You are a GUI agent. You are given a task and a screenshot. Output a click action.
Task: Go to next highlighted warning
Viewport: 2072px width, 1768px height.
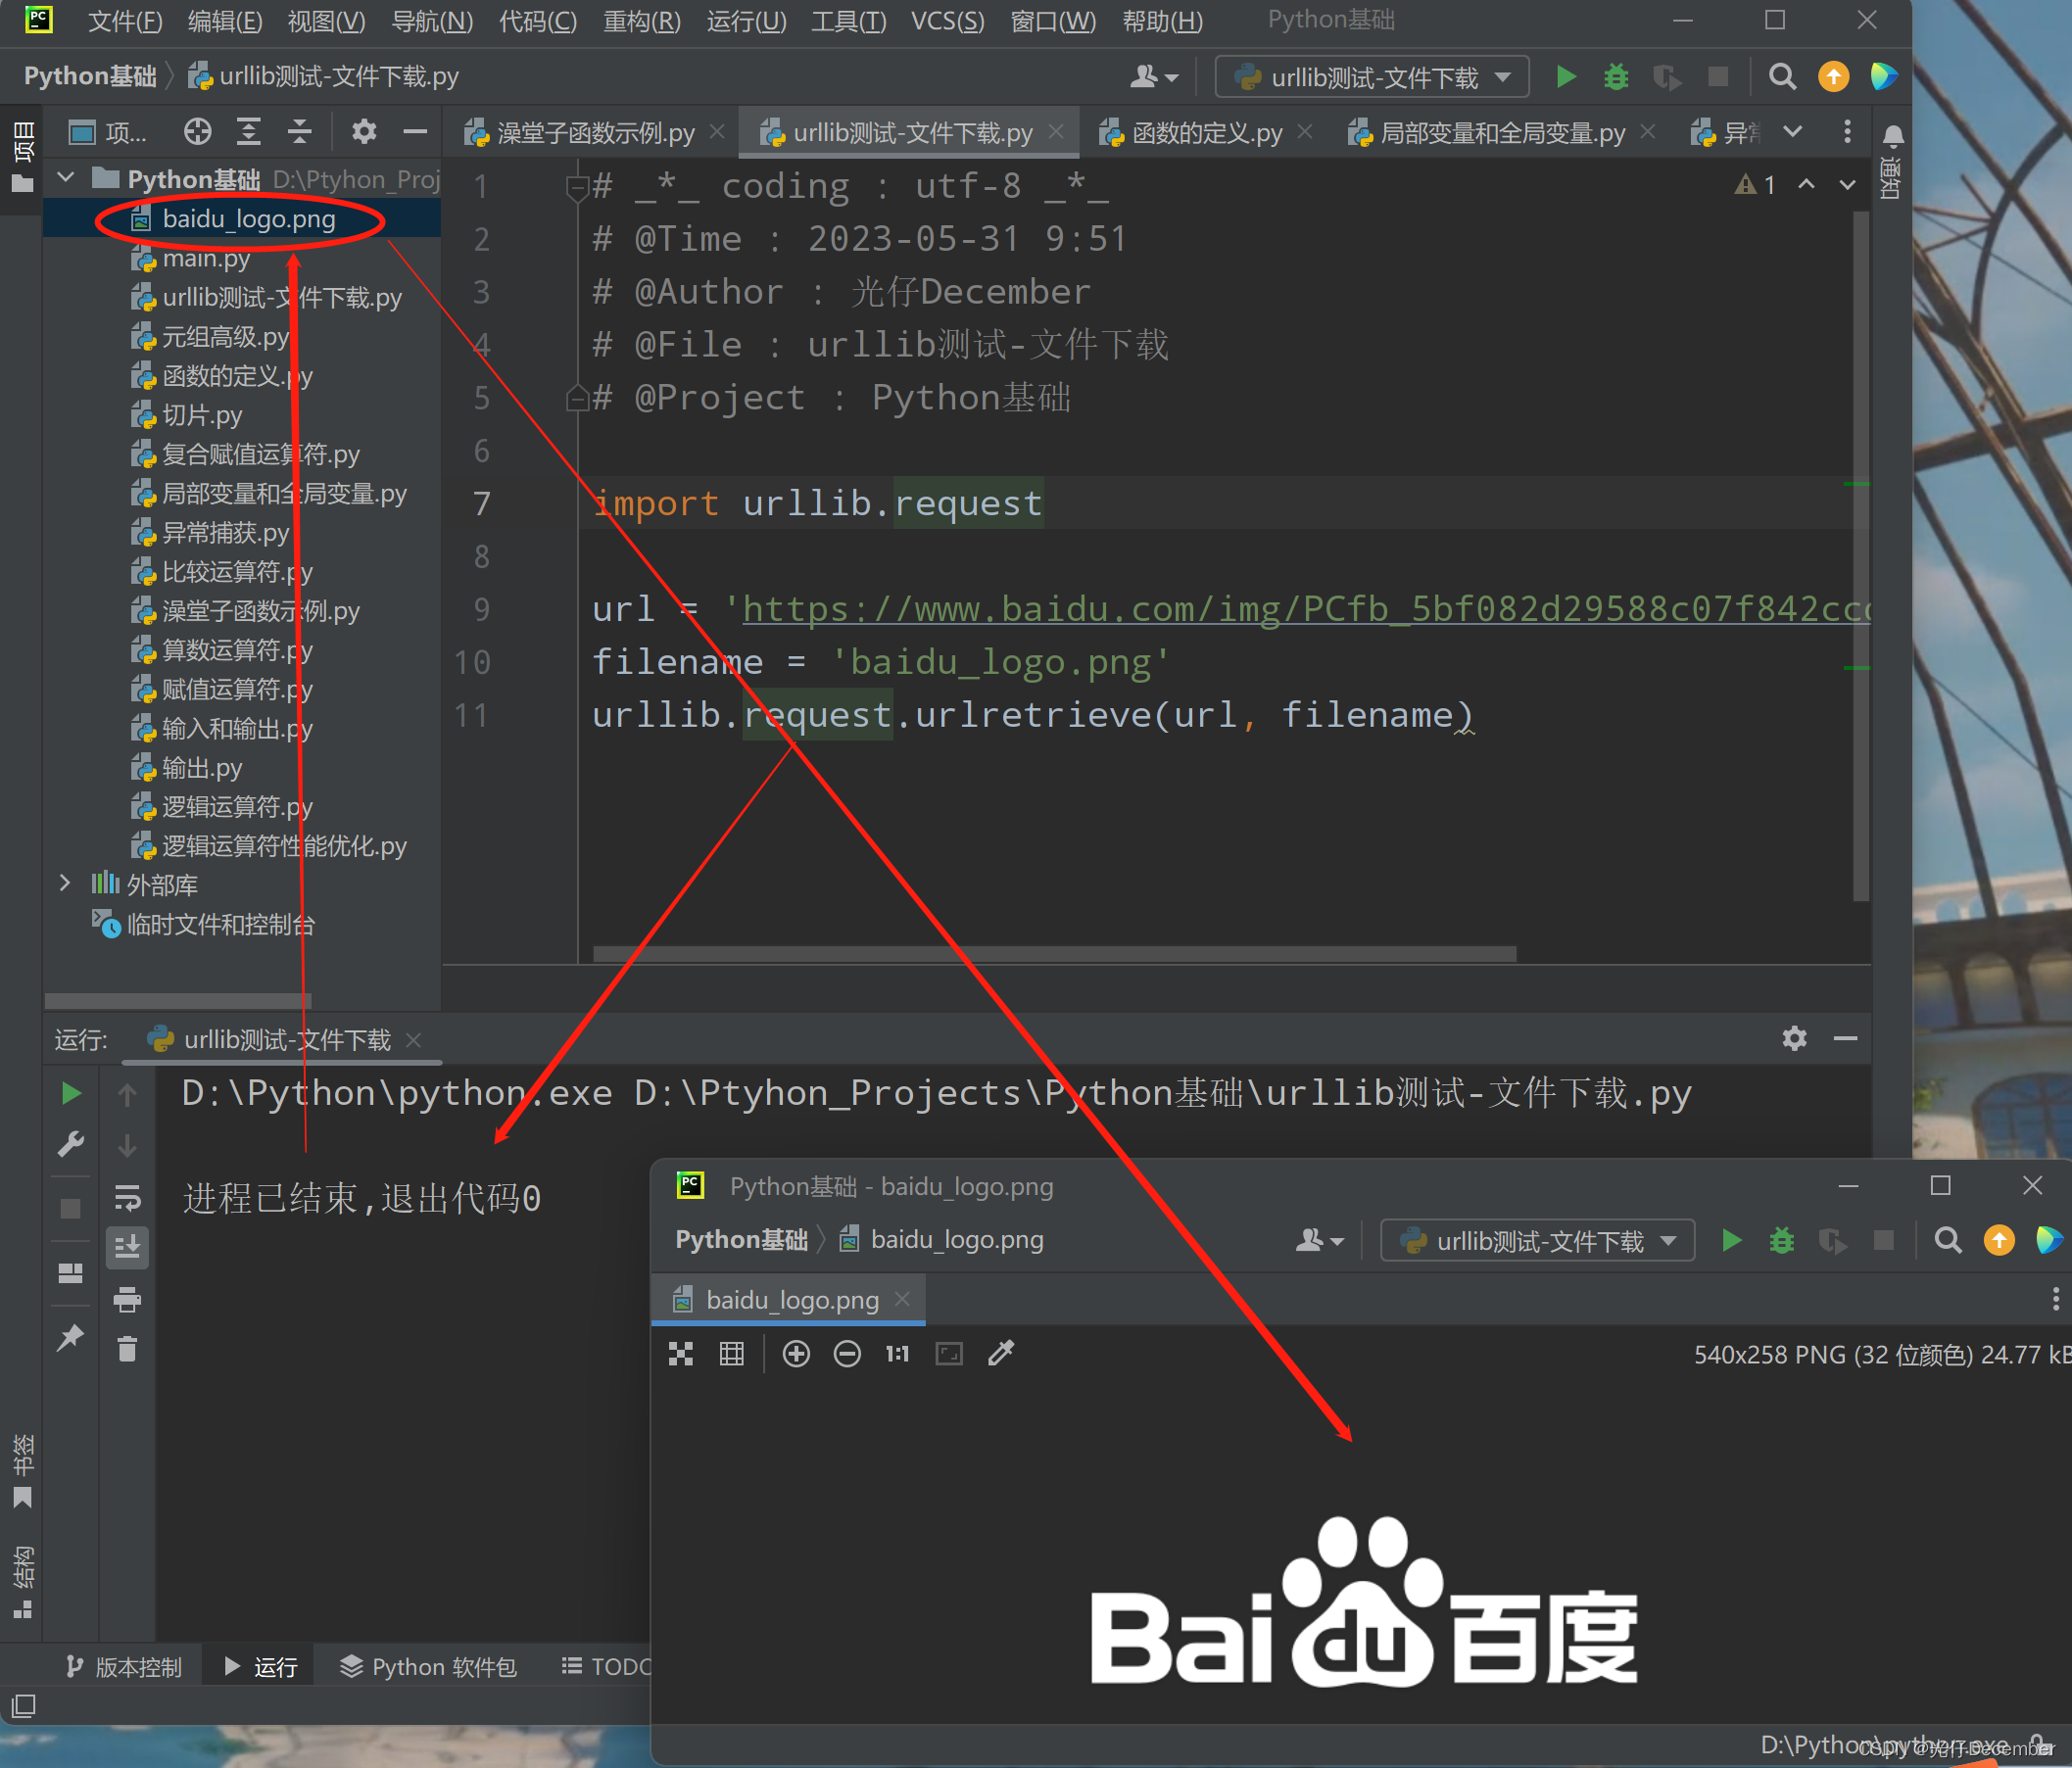1847,185
